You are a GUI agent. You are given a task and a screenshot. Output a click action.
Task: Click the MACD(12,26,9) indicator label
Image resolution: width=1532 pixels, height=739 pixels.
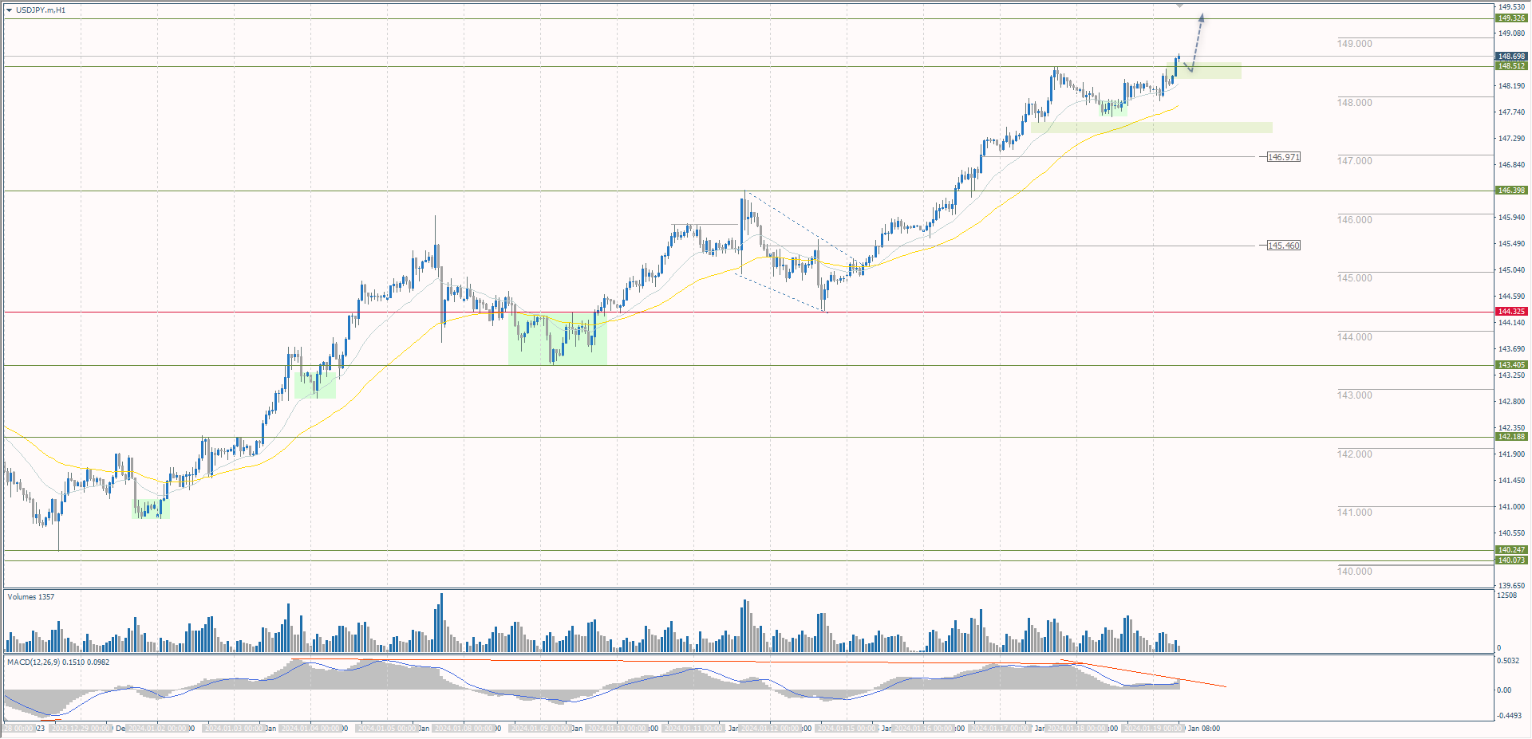pyautogui.click(x=58, y=662)
